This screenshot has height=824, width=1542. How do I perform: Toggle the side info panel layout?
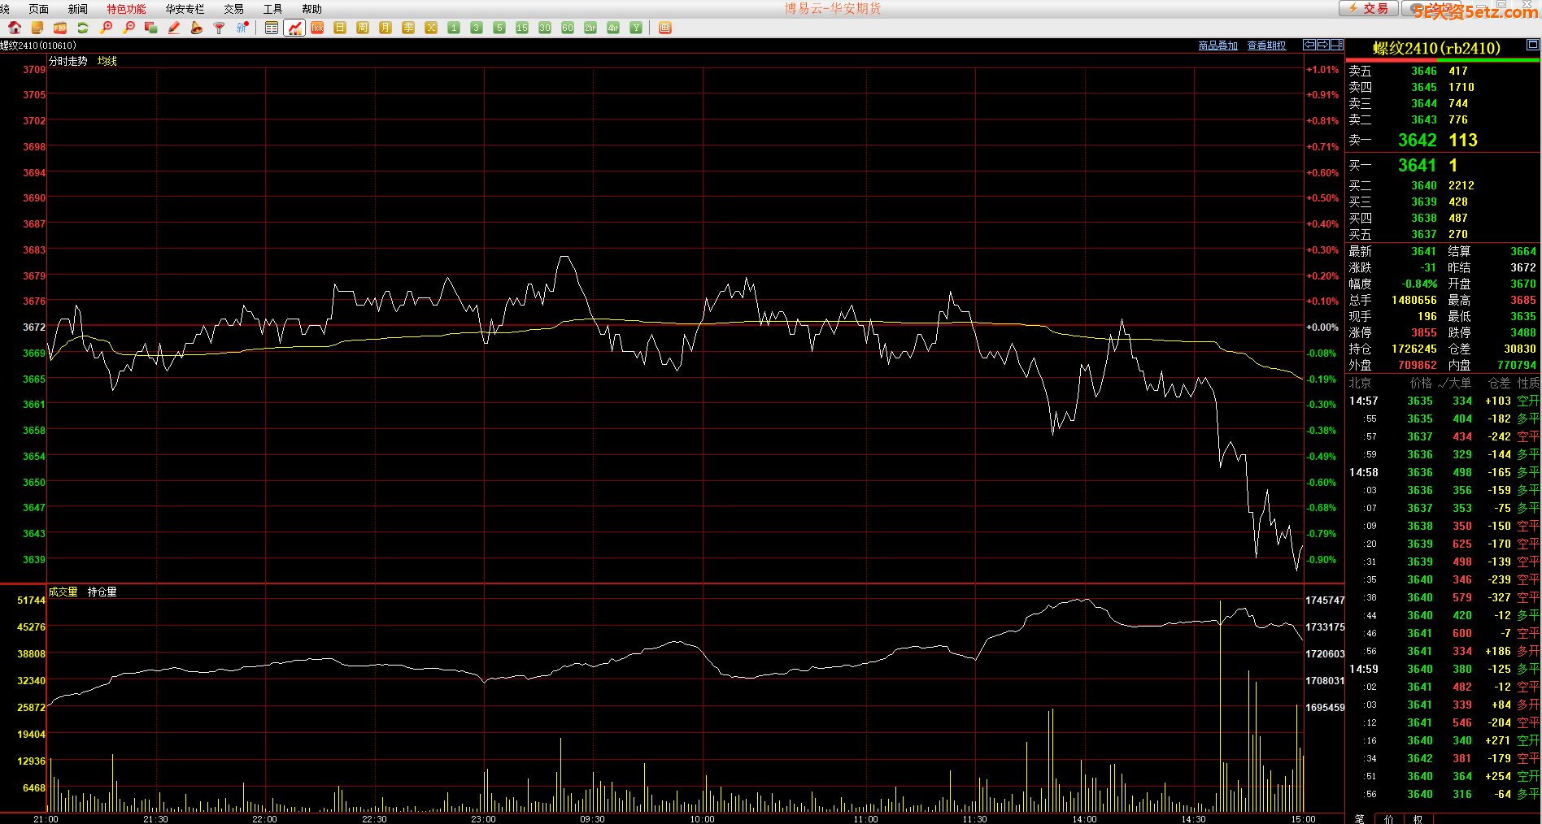[1337, 46]
